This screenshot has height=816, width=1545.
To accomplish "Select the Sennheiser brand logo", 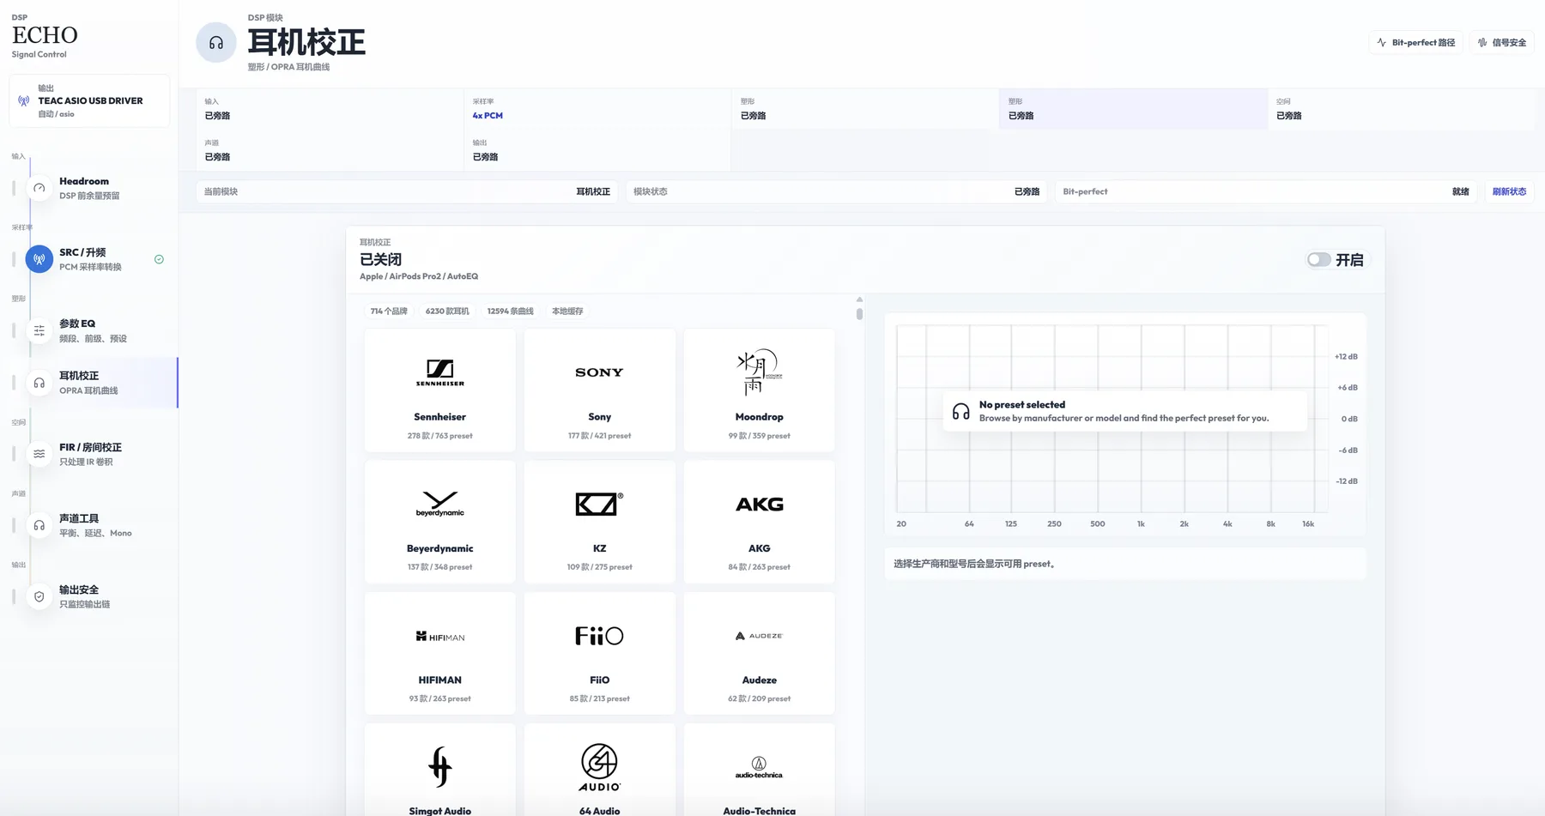I will pyautogui.click(x=440, y=372).
